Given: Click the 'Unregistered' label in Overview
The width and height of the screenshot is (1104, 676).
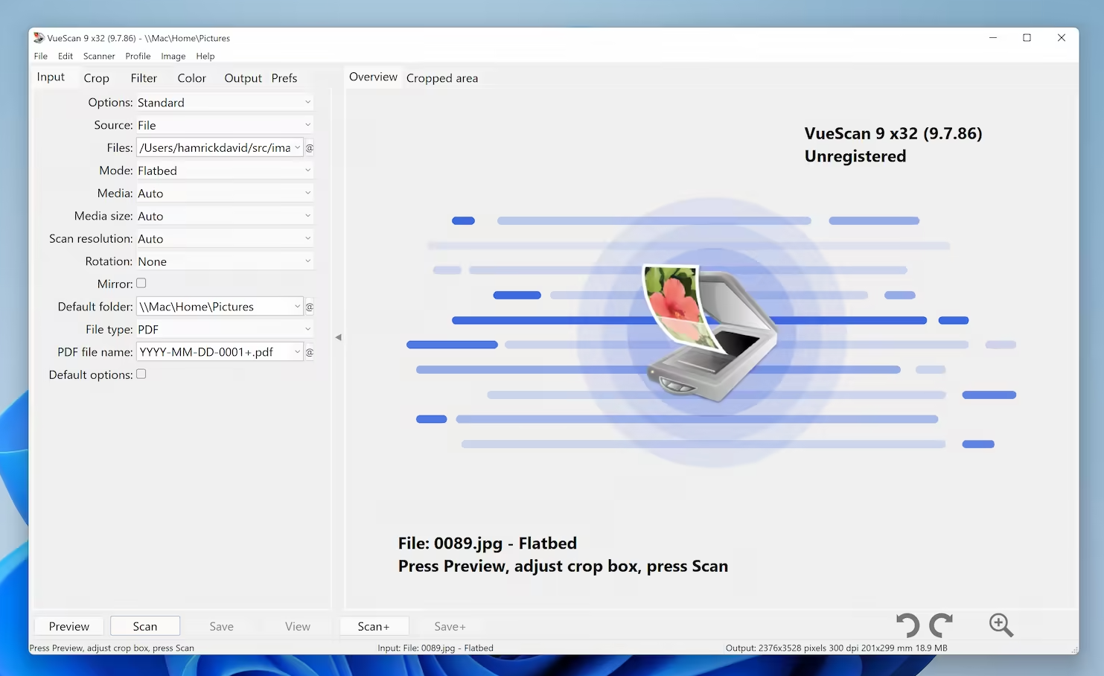Looking at the screenshot, I should click(855, 156).
